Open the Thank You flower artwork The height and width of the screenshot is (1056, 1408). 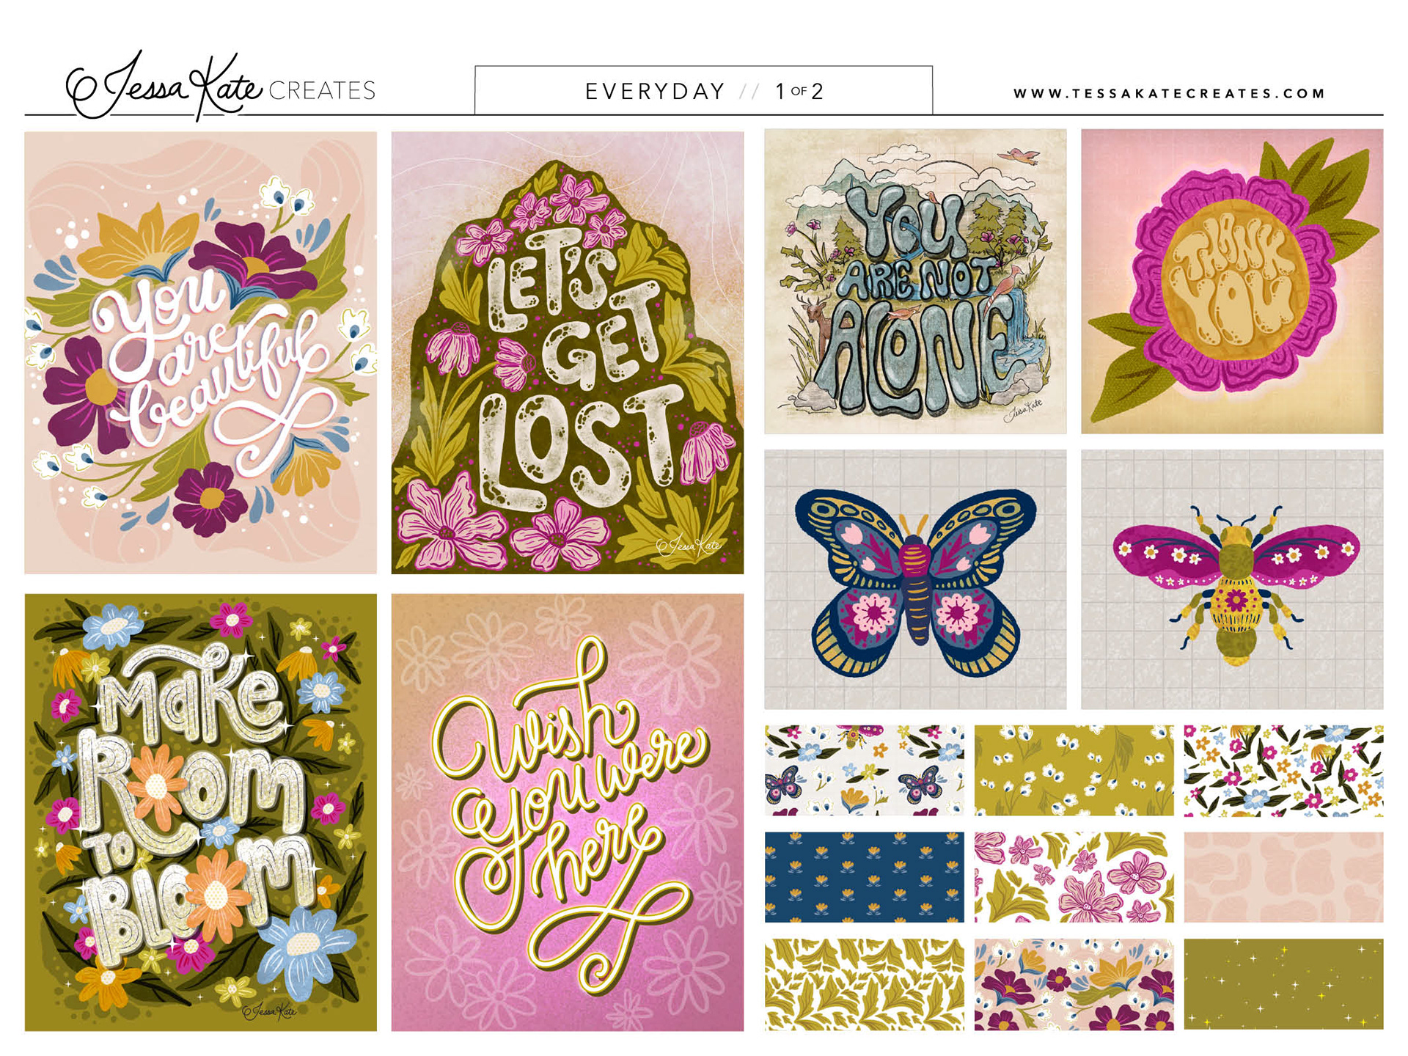(1232, 282)
